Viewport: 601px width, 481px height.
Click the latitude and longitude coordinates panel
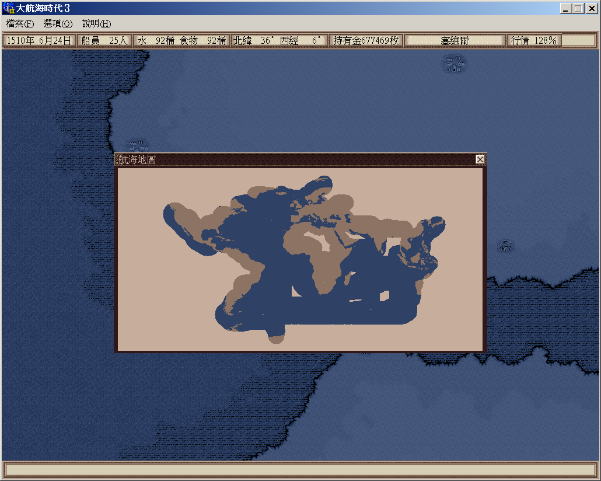pyautogui.click(x=279, y=40)
